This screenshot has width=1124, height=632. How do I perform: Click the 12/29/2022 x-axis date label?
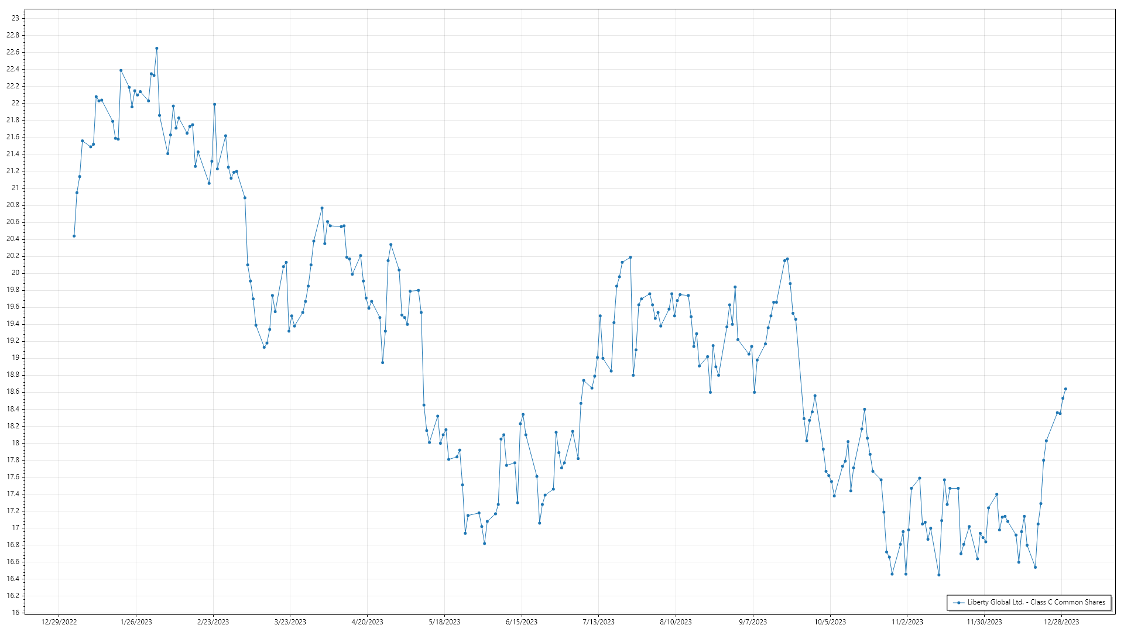click(59, 622)
